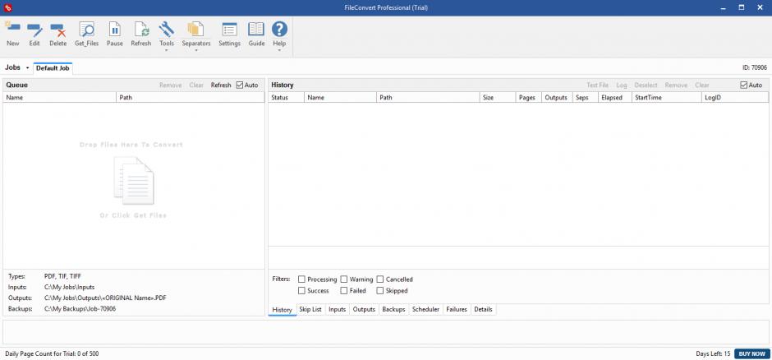Open the Jobs dropdown arrow
Screen dimensions: 772x360
[x=27, y=68]
